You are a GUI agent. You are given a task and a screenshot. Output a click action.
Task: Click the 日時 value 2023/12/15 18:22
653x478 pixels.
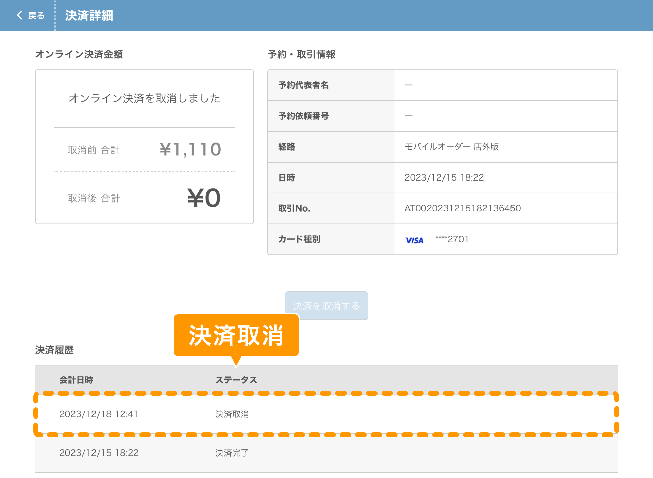click(x=444, y=177)
